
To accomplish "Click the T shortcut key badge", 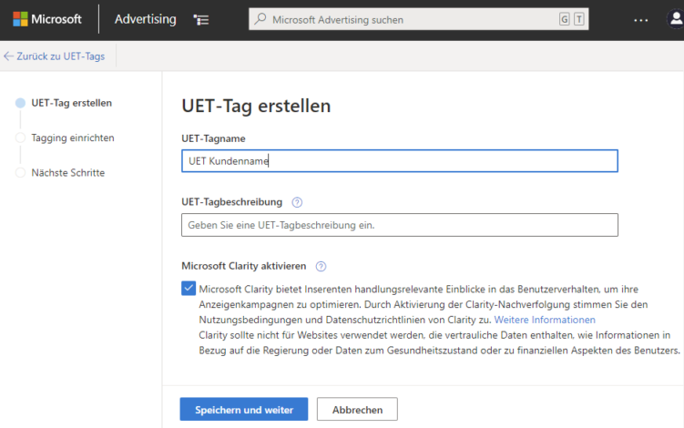I will pos(579,19).
